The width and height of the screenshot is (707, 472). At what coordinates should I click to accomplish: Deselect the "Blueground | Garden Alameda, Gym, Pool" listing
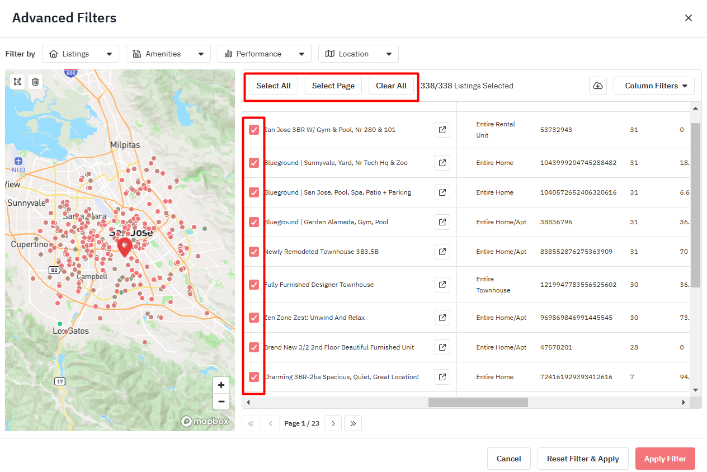point(254,222)
